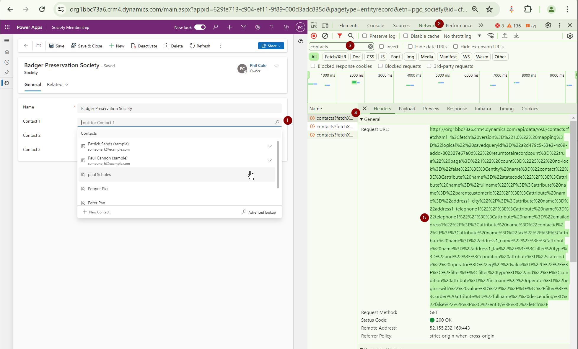
Task: Click Save & Close button
Action: (87, 46)
